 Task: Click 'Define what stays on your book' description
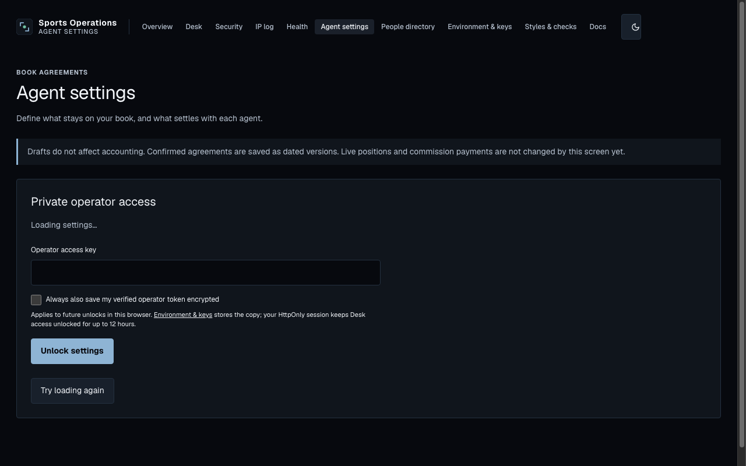pos(139,118)
